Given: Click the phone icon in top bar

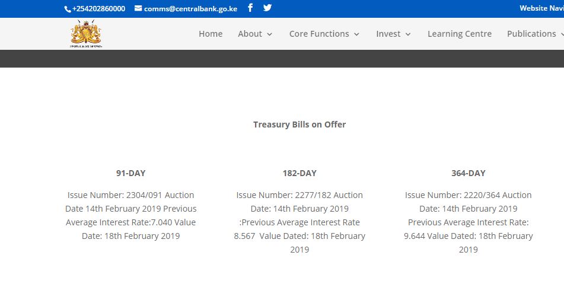Looking at the screenshot, I should (68, 9).
